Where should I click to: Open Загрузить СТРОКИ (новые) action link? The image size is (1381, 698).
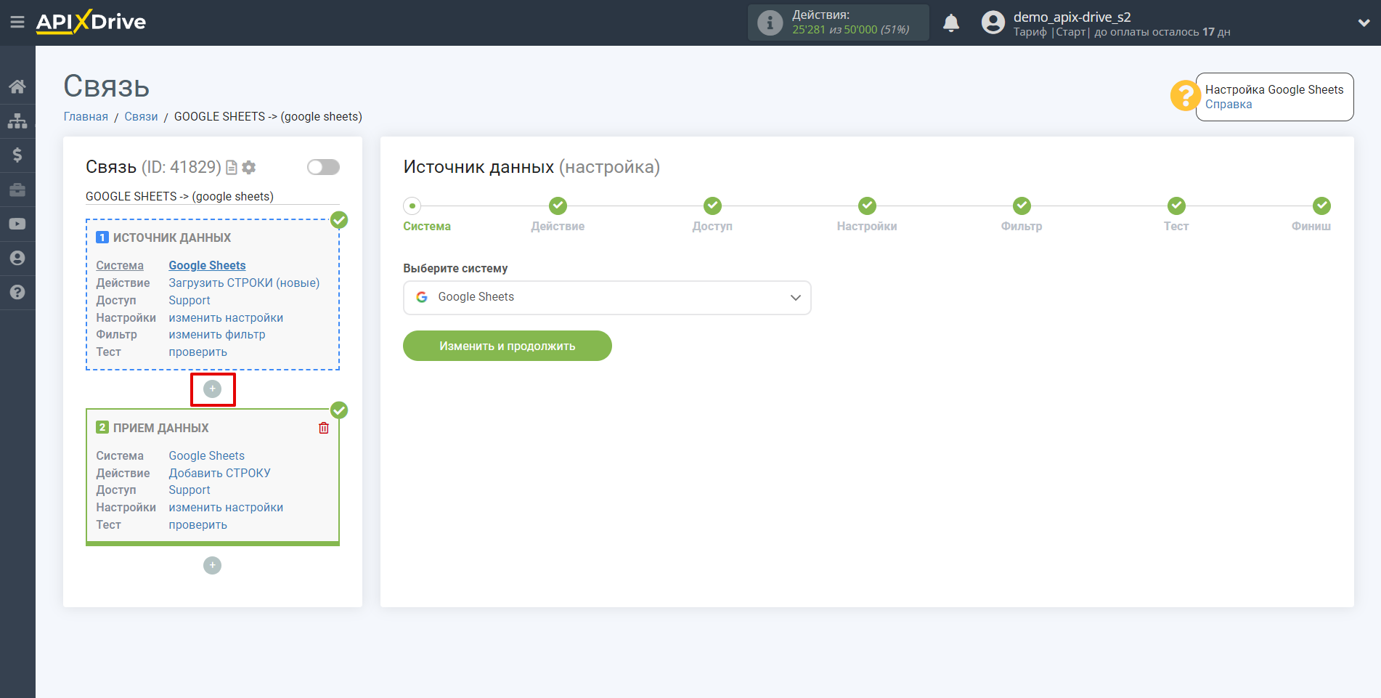tap(244, 283)
